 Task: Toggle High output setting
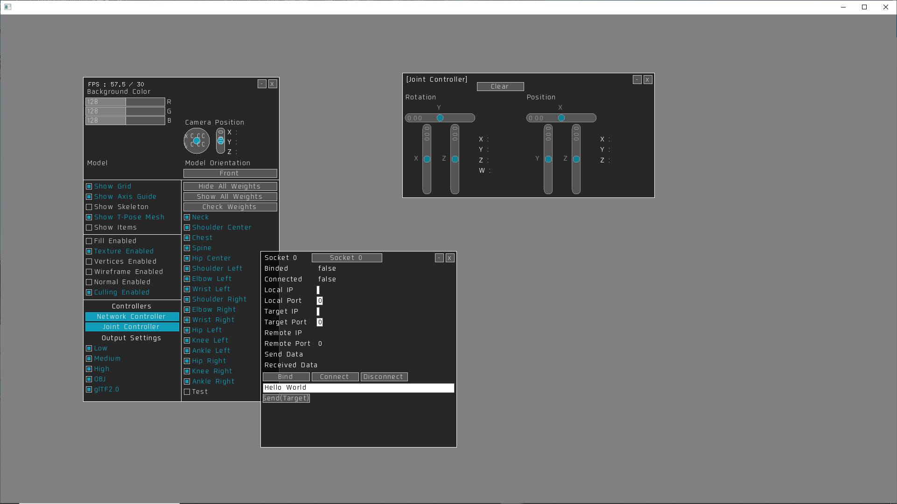coord(89,369)
